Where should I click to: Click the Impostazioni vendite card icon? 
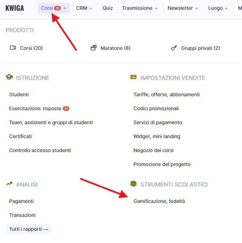[133, 77]
